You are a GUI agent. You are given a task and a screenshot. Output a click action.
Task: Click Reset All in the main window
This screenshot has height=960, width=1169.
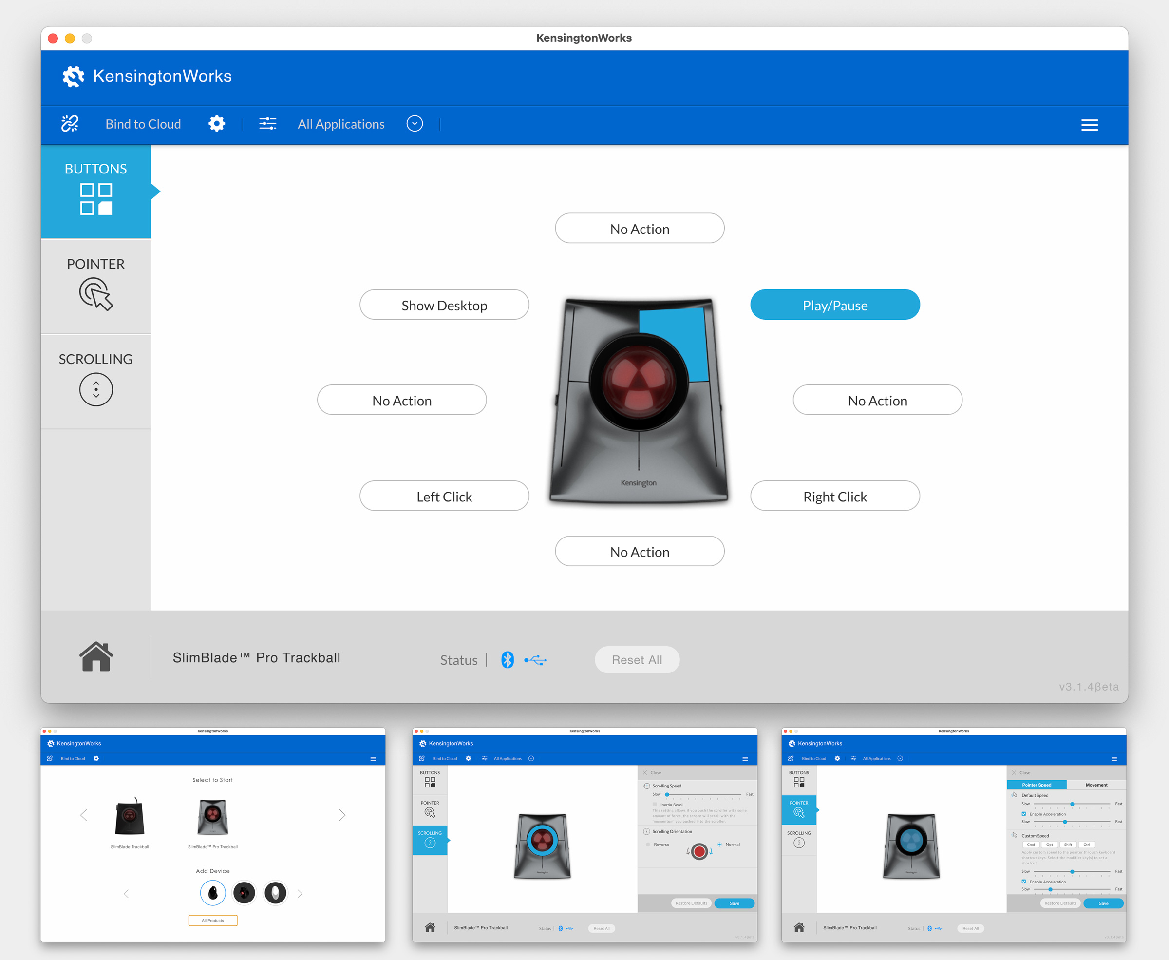[637, 660]
